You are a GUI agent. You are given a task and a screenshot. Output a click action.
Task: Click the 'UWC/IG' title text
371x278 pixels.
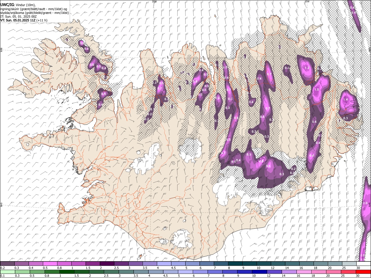7,5
